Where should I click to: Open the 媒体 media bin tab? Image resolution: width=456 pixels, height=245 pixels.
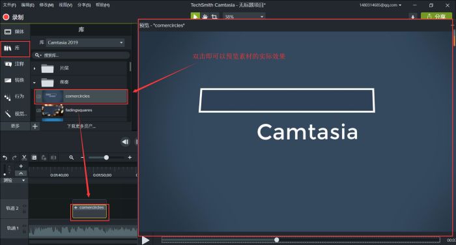pos(14,32)
